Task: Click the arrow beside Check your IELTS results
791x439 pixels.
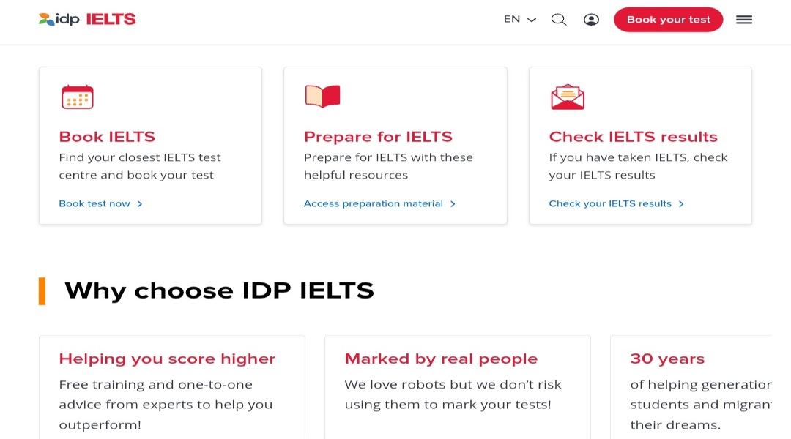Action: [x=681, y=203]
